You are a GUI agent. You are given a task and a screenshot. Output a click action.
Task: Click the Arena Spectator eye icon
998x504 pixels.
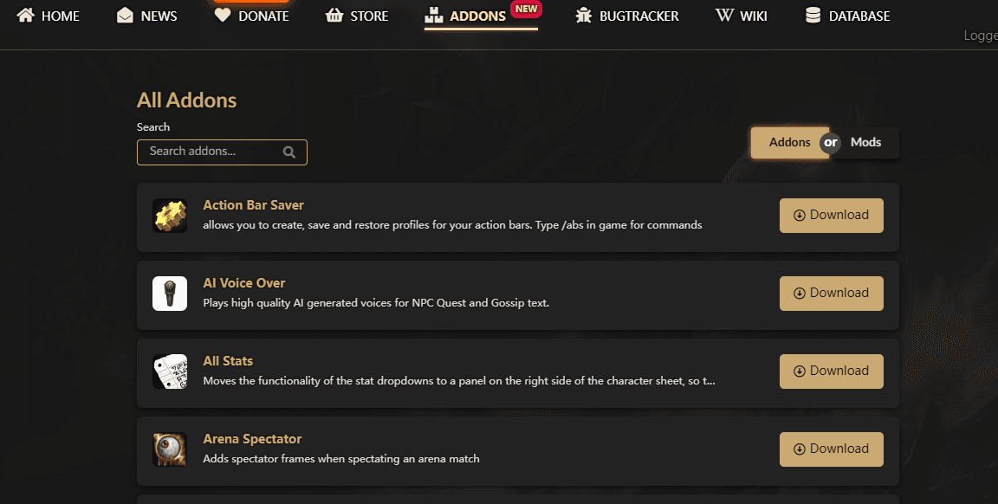click(x=170, y=449)
